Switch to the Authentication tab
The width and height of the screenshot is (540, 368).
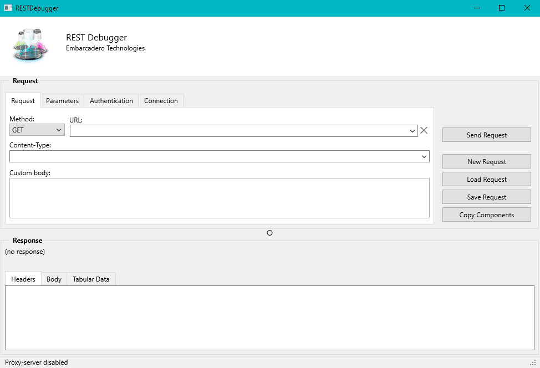tap(111, 101)
